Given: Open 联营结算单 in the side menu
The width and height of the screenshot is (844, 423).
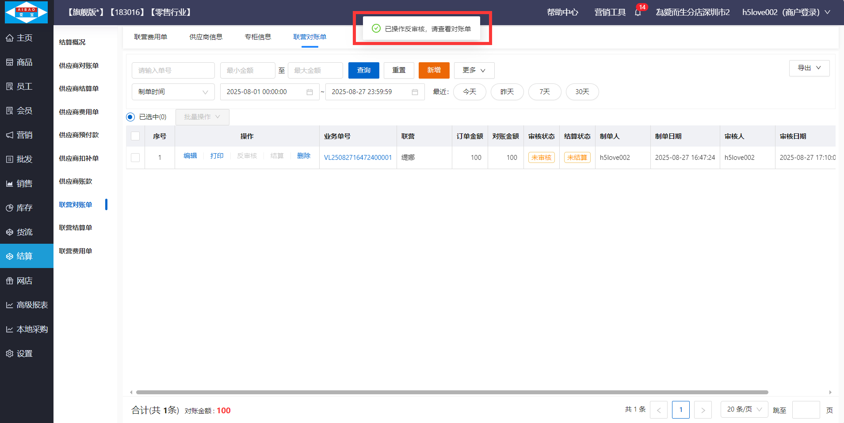Looking at the screenshot, I should point(76,228).
